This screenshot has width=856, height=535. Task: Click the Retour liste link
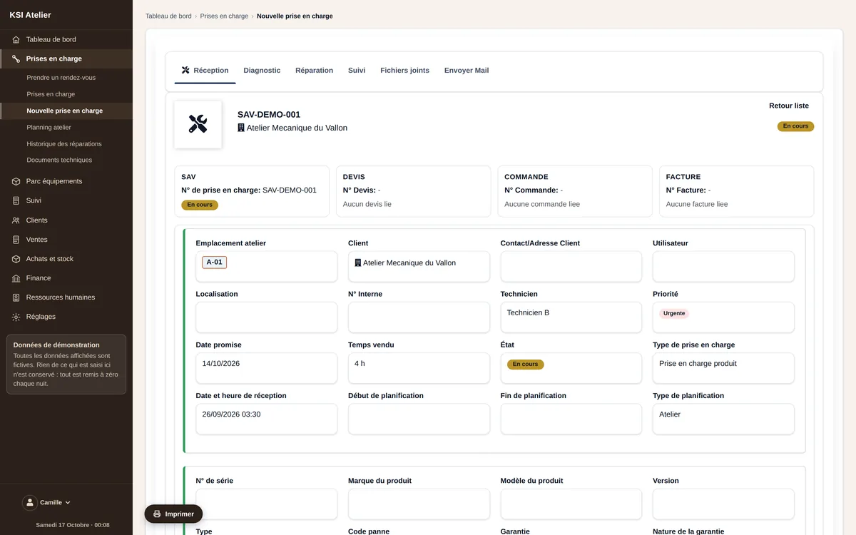point(789,106)
